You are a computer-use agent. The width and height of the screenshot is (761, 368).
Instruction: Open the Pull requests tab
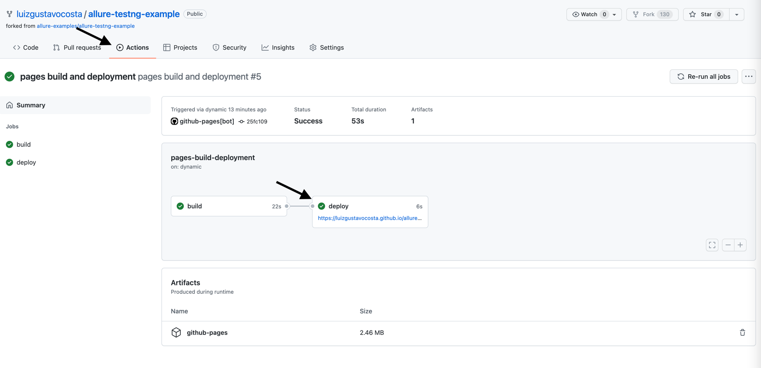coord(77,47)
